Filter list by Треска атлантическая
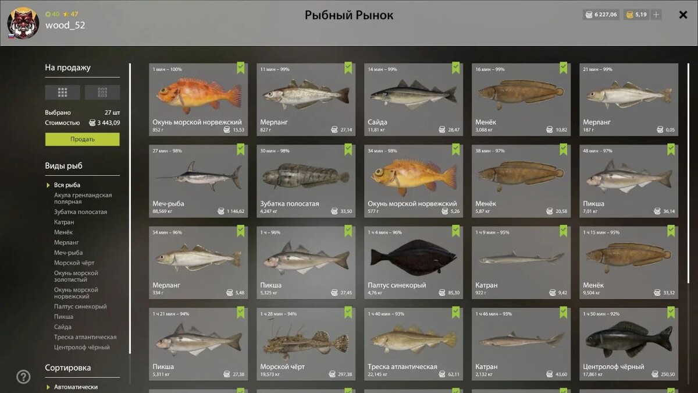This screenshot has width=698, height=393. click(x=86, y=337)
